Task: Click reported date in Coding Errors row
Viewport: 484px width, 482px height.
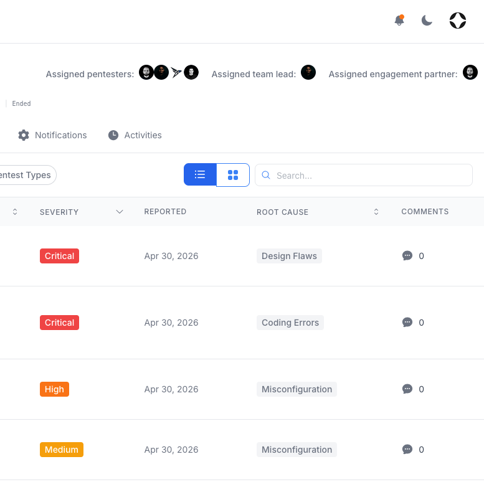Action: (x=171, y=323)
